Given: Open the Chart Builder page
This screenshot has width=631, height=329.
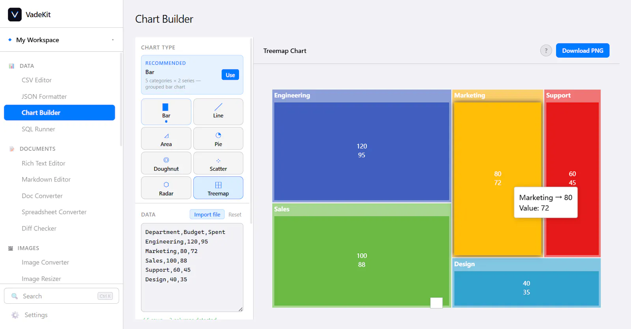Looking at the screenshot, I should click(x=60, y=112).
